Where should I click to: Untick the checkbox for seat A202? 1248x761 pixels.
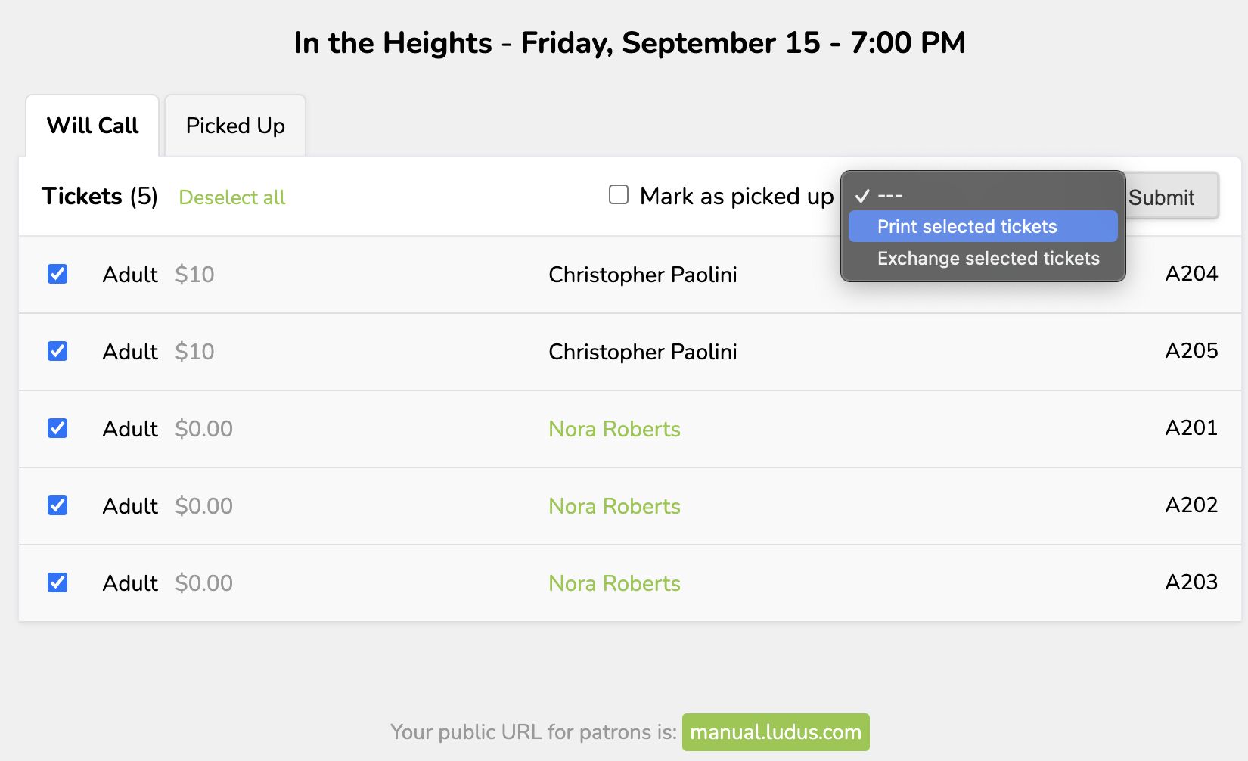(x=57, y=505)
